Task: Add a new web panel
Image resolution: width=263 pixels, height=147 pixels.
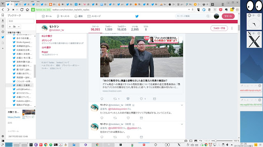Action: coord(3,48)
